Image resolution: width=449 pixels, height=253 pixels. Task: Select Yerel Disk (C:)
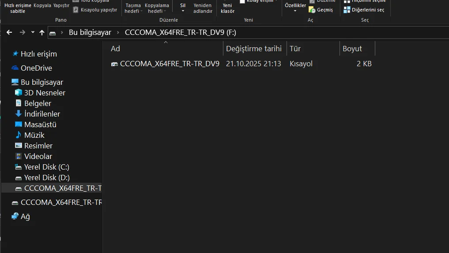pos(47,167)
